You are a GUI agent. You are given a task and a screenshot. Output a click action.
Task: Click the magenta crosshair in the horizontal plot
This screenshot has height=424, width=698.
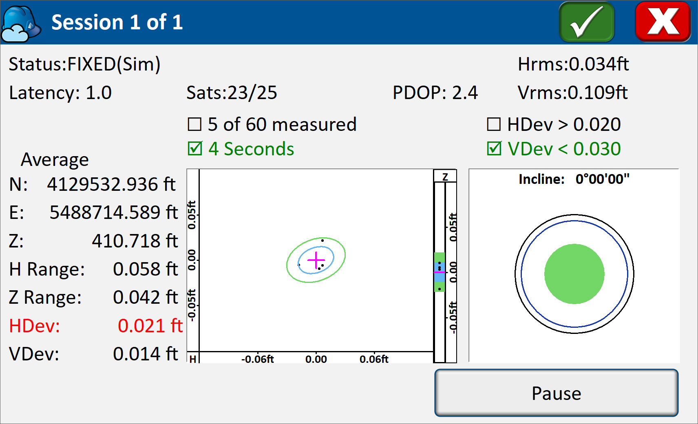click(x=316, y=260)
